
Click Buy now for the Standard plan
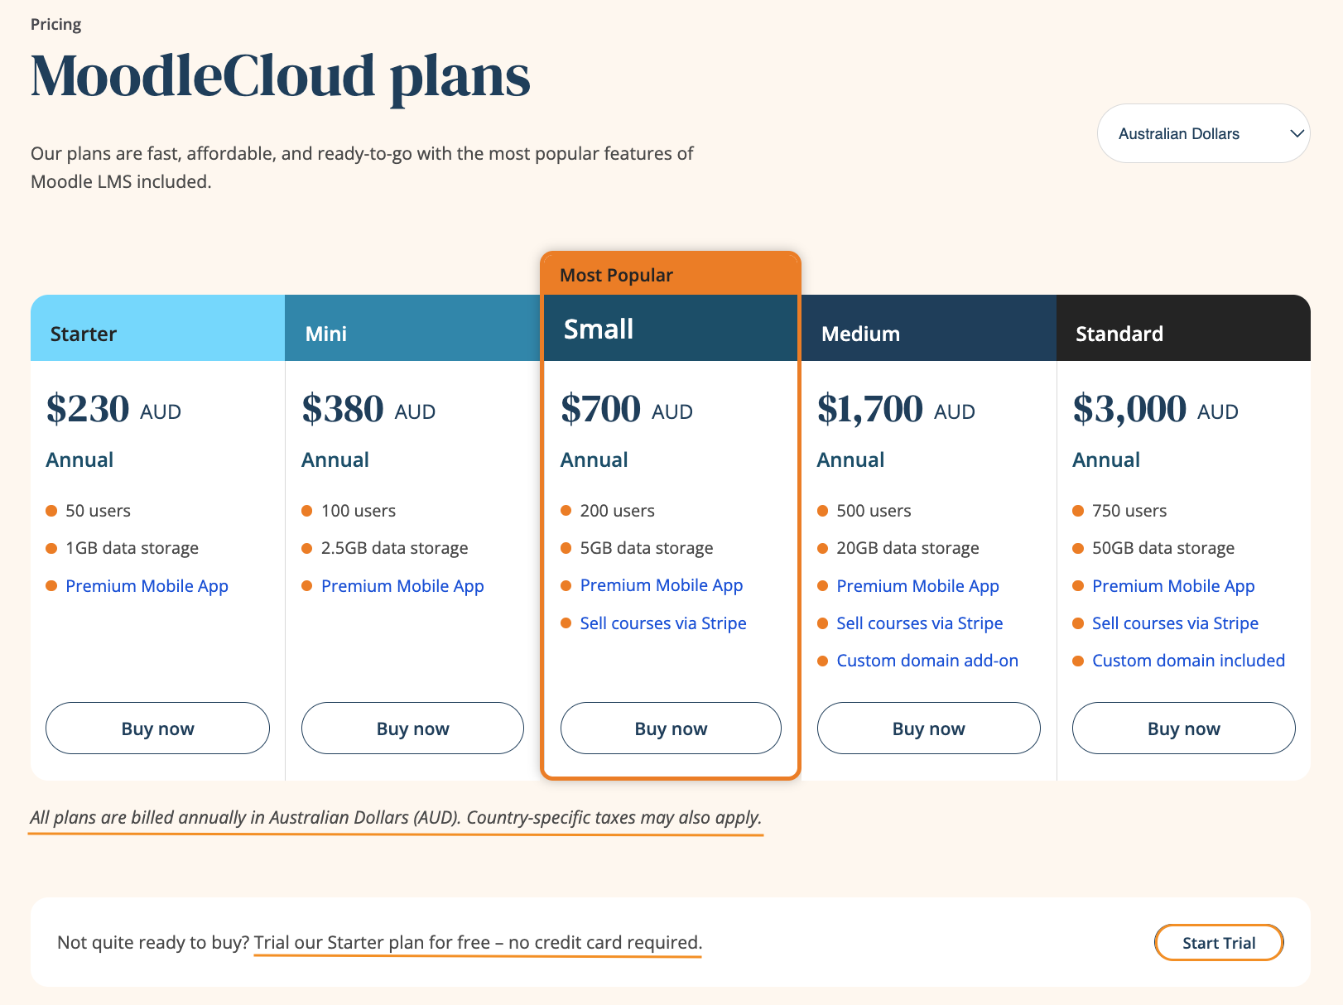[x=1183, y=729]
